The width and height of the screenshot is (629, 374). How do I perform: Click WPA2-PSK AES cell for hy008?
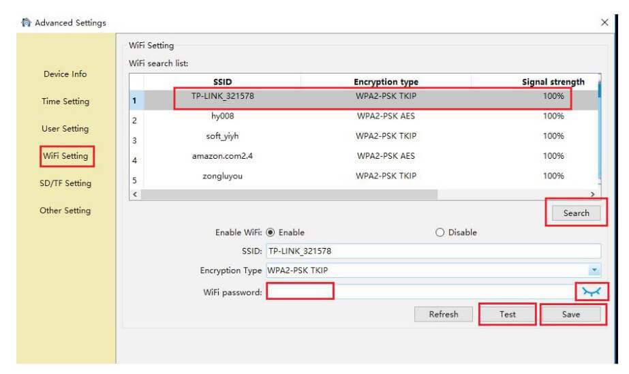[x=386, y=116]
